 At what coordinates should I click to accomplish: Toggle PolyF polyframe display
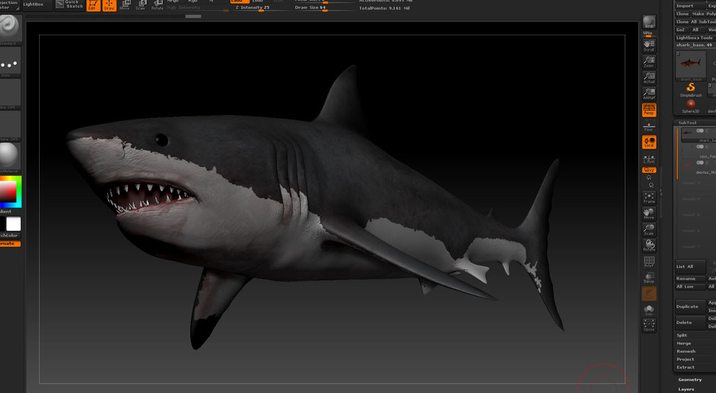pyautogui.click(x=649, y=261)
